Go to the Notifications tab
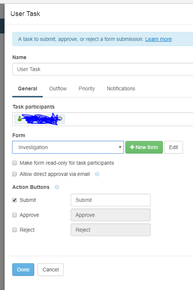The width and height of the screenshot is (193, 290). (x=121, y=88)
